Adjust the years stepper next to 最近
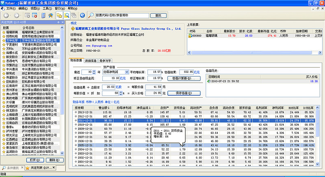This screenshot has height=177, width=325. point(94,72)
